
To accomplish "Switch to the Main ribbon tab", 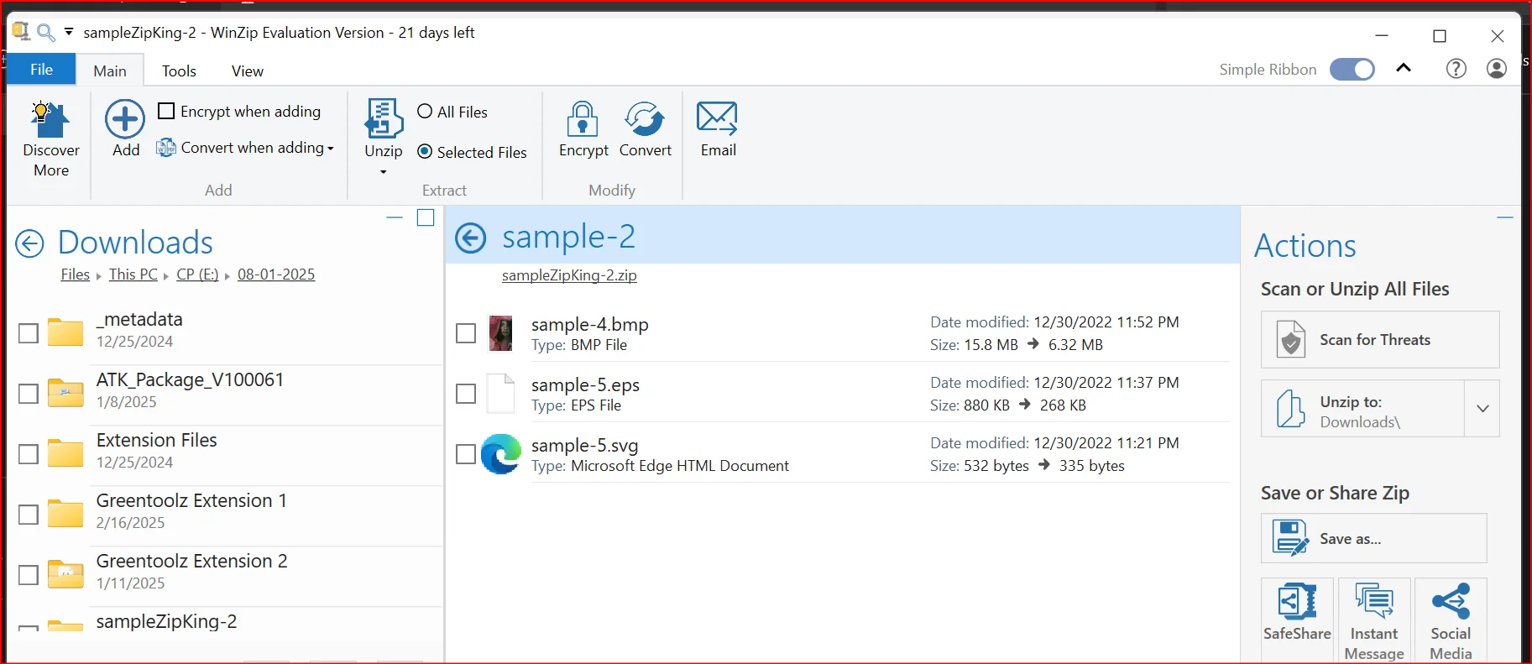I will click(110, 71).
